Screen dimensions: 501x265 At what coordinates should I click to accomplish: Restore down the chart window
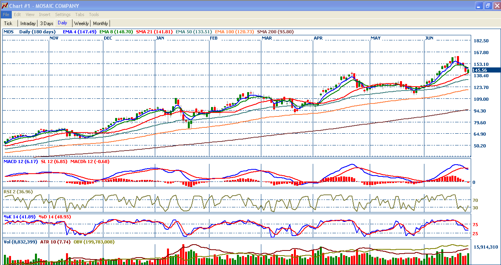click(488, 6)
